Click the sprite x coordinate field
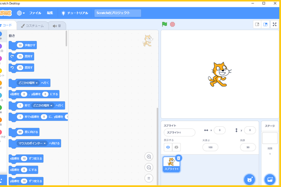 pos(220,130)
